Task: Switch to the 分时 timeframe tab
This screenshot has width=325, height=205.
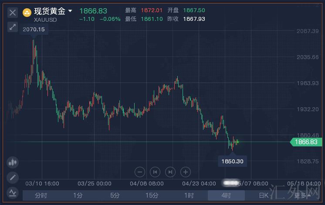Action: tap(41, 196)
